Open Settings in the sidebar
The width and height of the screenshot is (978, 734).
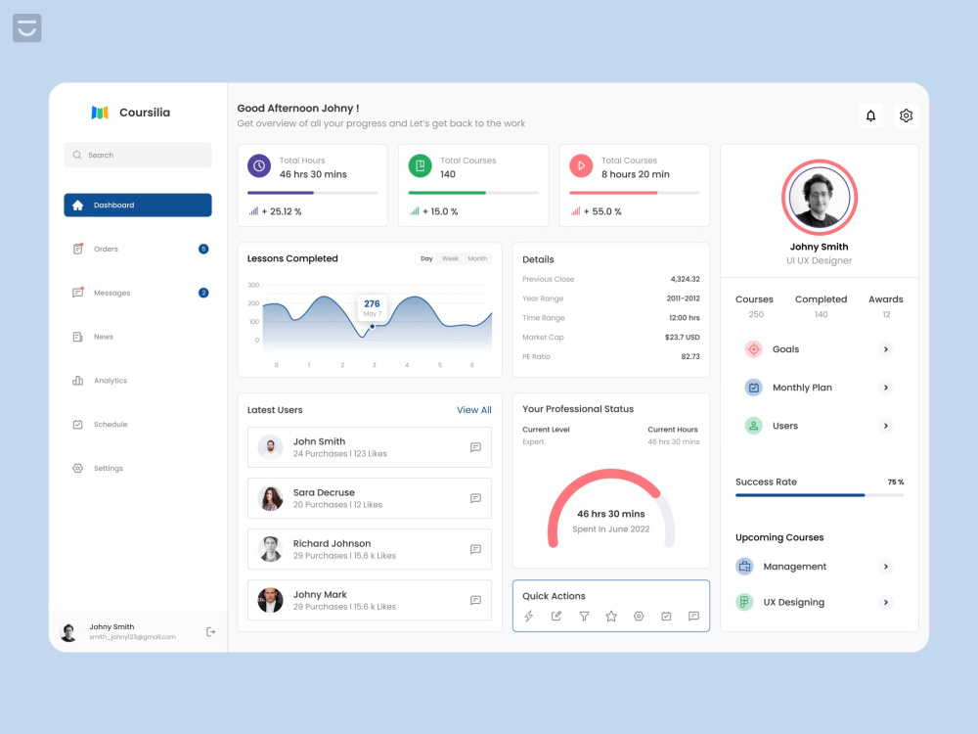(138, 468)
